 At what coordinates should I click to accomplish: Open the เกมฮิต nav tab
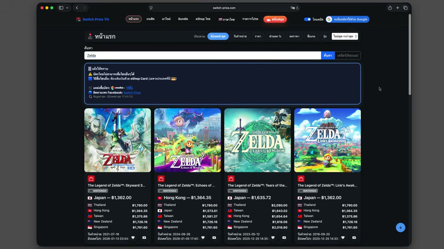point(150,19)
